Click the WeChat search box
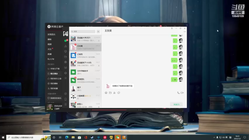Screen dimensions: 249x140 (x=83, y=31)
